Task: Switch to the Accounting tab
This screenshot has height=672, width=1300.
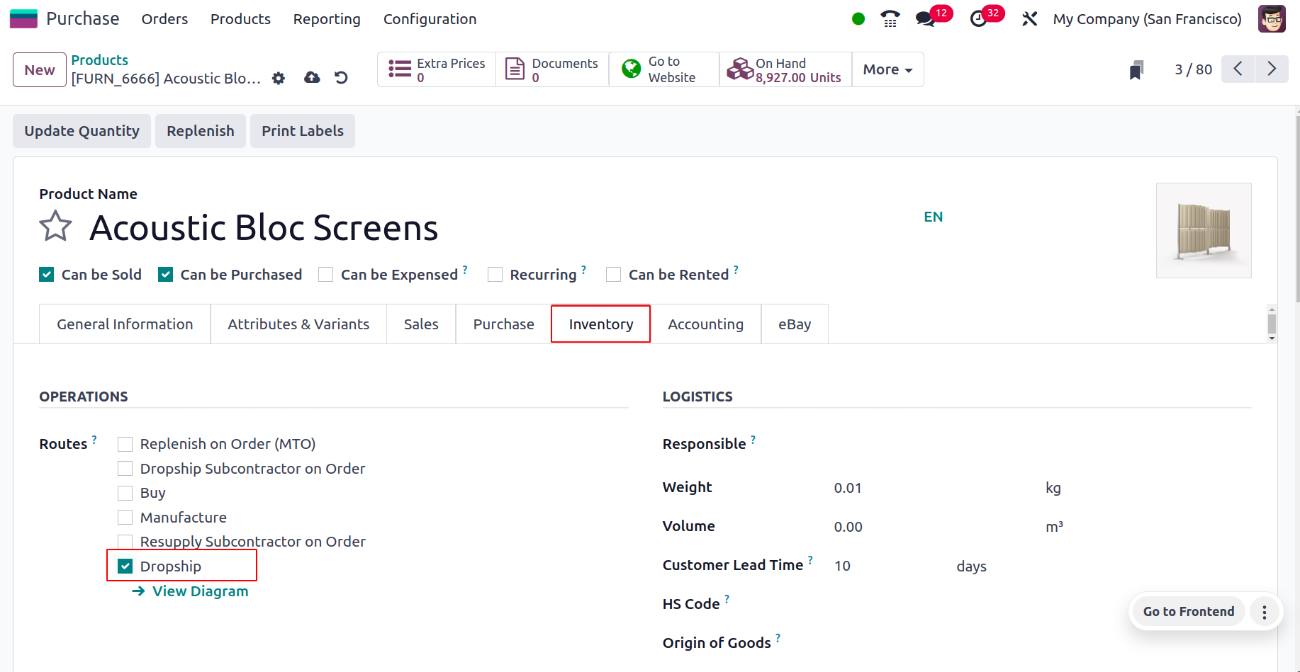Action: [x=705, y=324]
